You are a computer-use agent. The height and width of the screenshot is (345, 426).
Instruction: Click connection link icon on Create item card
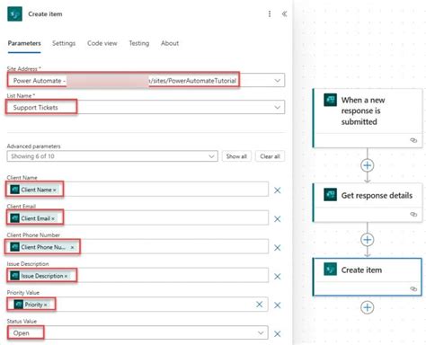pyautogui.click(x=413, y=288)
